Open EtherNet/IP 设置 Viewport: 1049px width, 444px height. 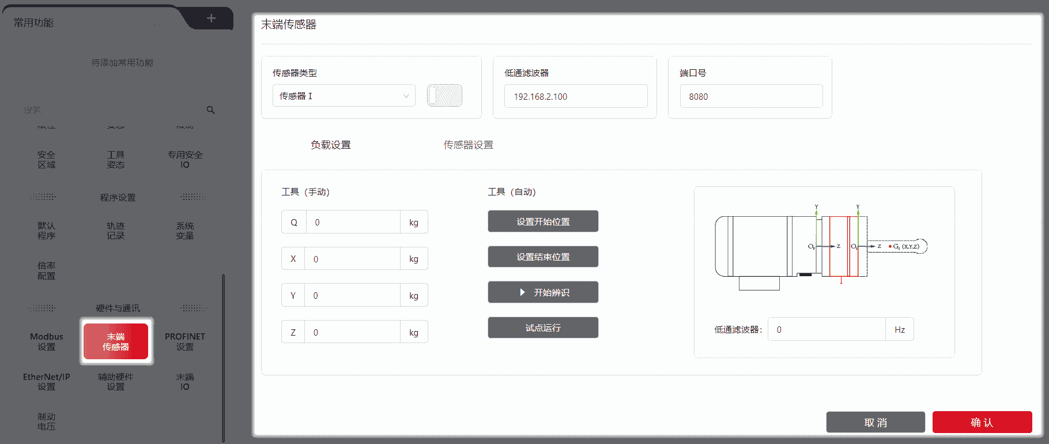(x=47, y=382)
